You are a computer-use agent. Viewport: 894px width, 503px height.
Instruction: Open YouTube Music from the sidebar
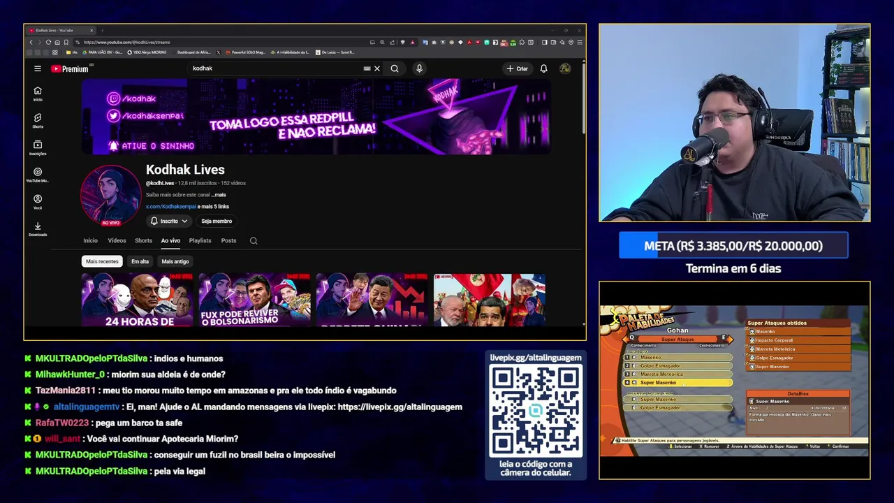tap(38, 175)
